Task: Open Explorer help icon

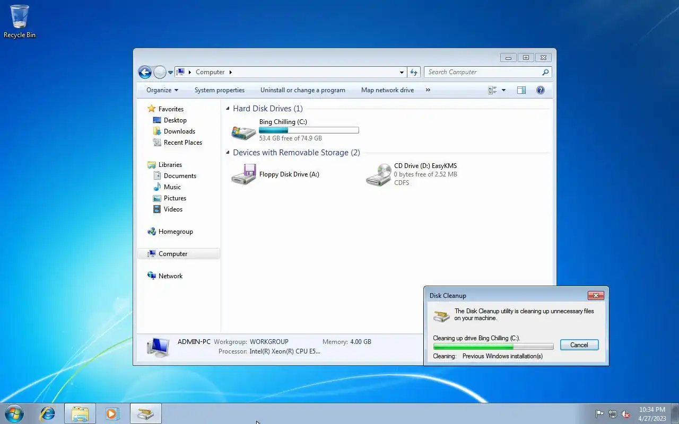Action: pyautogui.click(x=541, y=90)
